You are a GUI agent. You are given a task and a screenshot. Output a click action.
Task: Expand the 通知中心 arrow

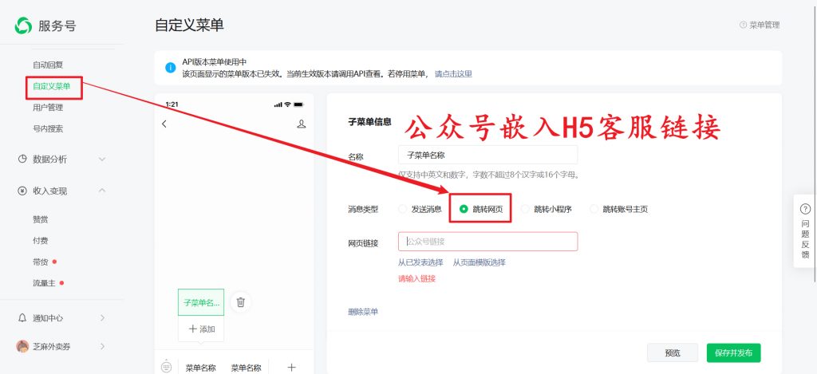pyautogui.click(x=102, y=317)
